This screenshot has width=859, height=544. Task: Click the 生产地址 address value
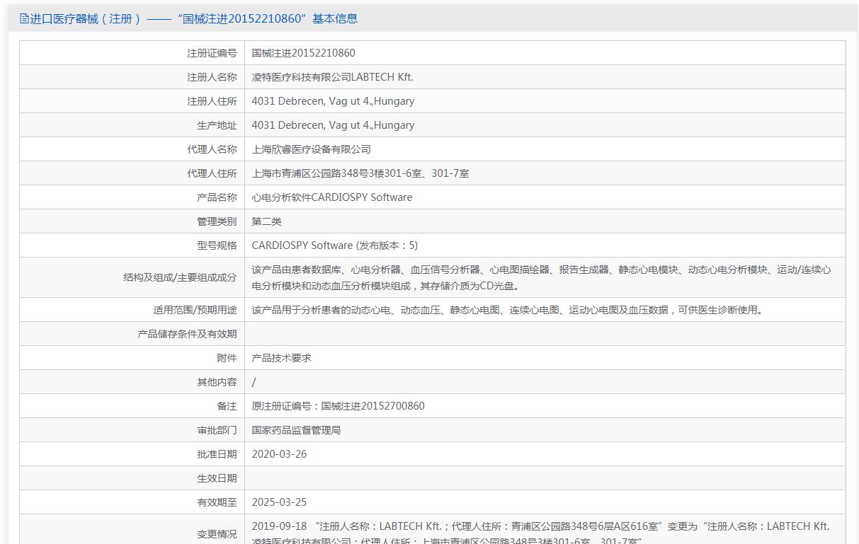pyautogui.click(x=333, y=125)
